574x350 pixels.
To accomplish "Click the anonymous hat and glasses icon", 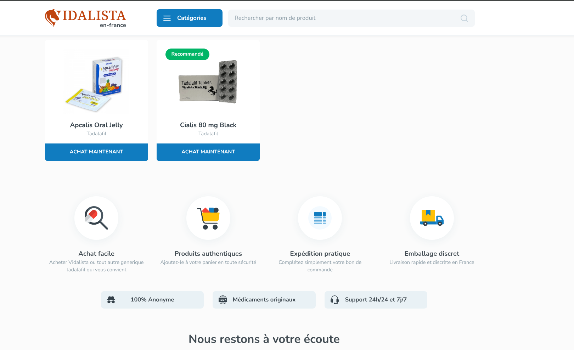I will (111, 300).
